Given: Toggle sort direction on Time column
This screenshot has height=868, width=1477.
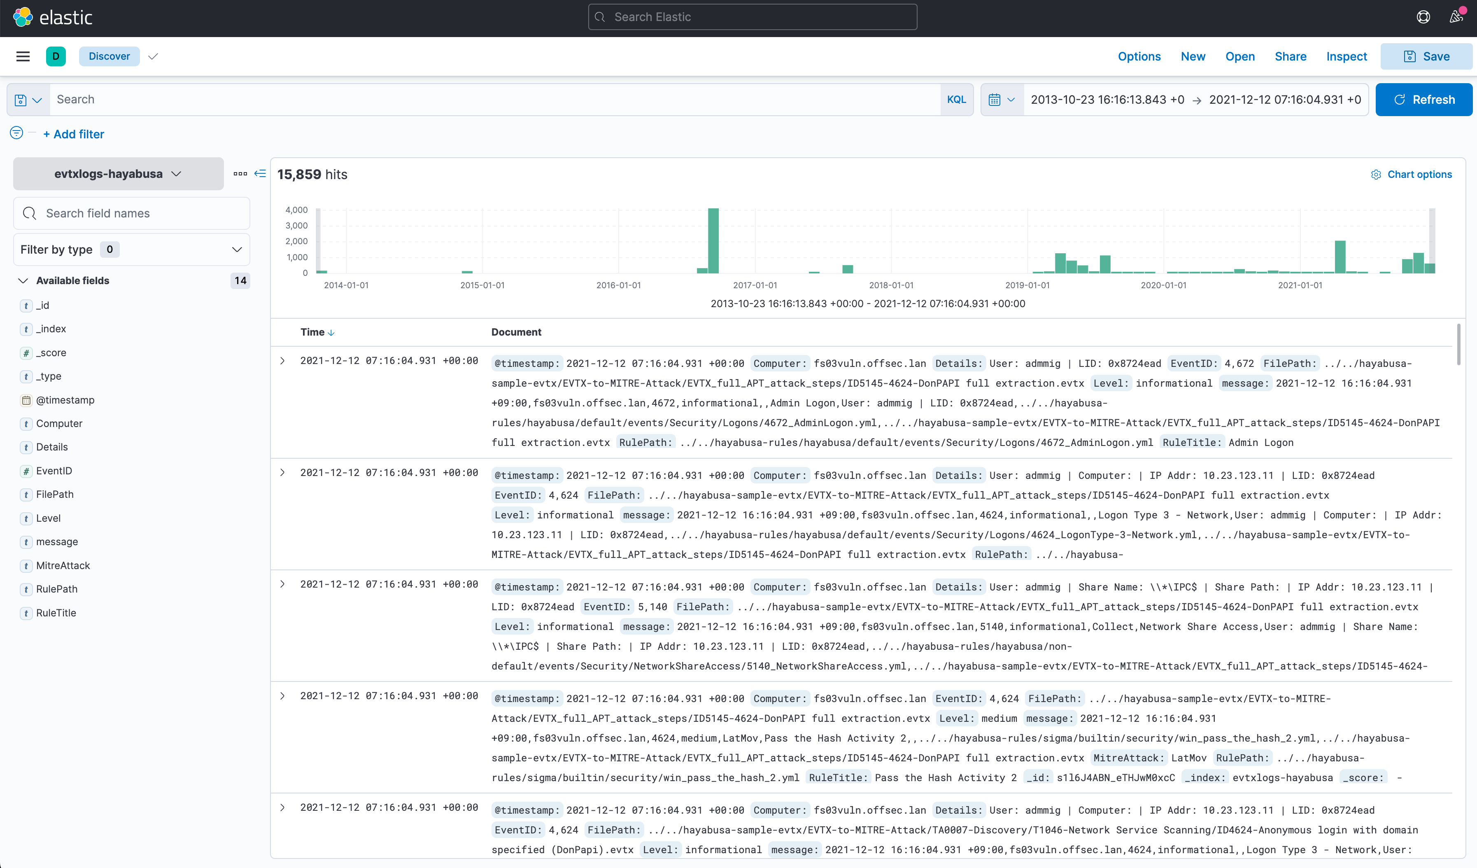Looking at the screenshot, I should pyautogui.click(x=331, y=332).
